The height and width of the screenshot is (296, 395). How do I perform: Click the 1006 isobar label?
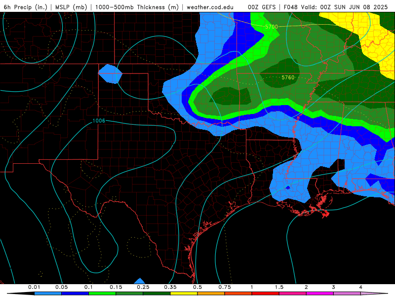point(99,121)
